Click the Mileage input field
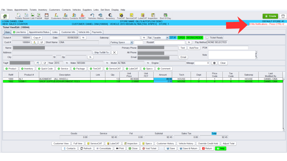 tap(202, 63)
